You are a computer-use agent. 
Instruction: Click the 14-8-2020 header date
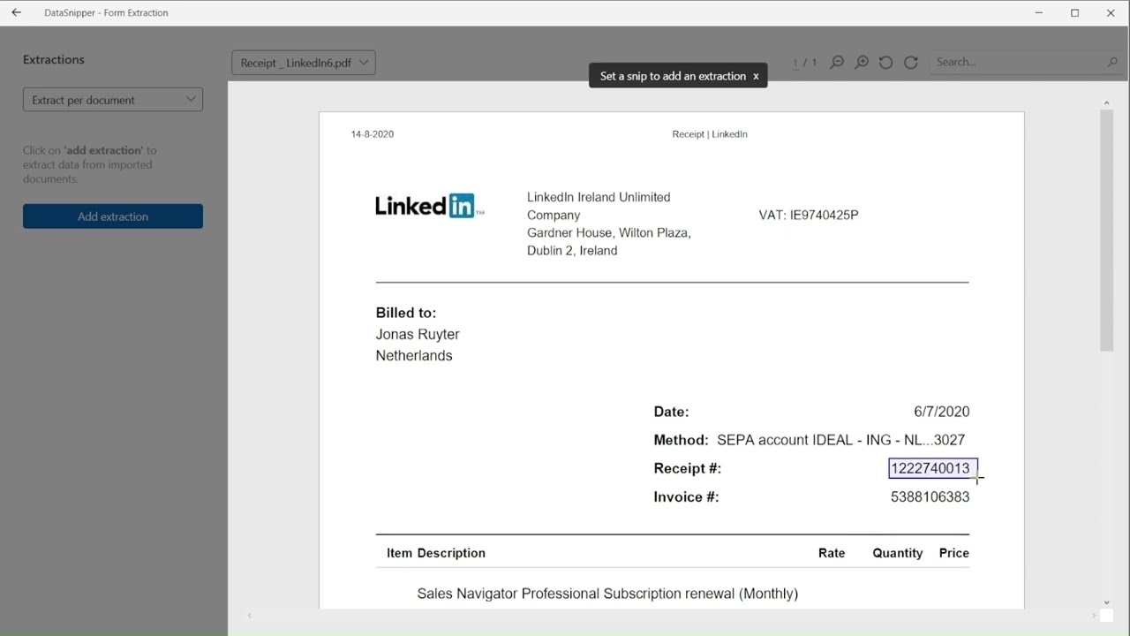coord(373,134)
